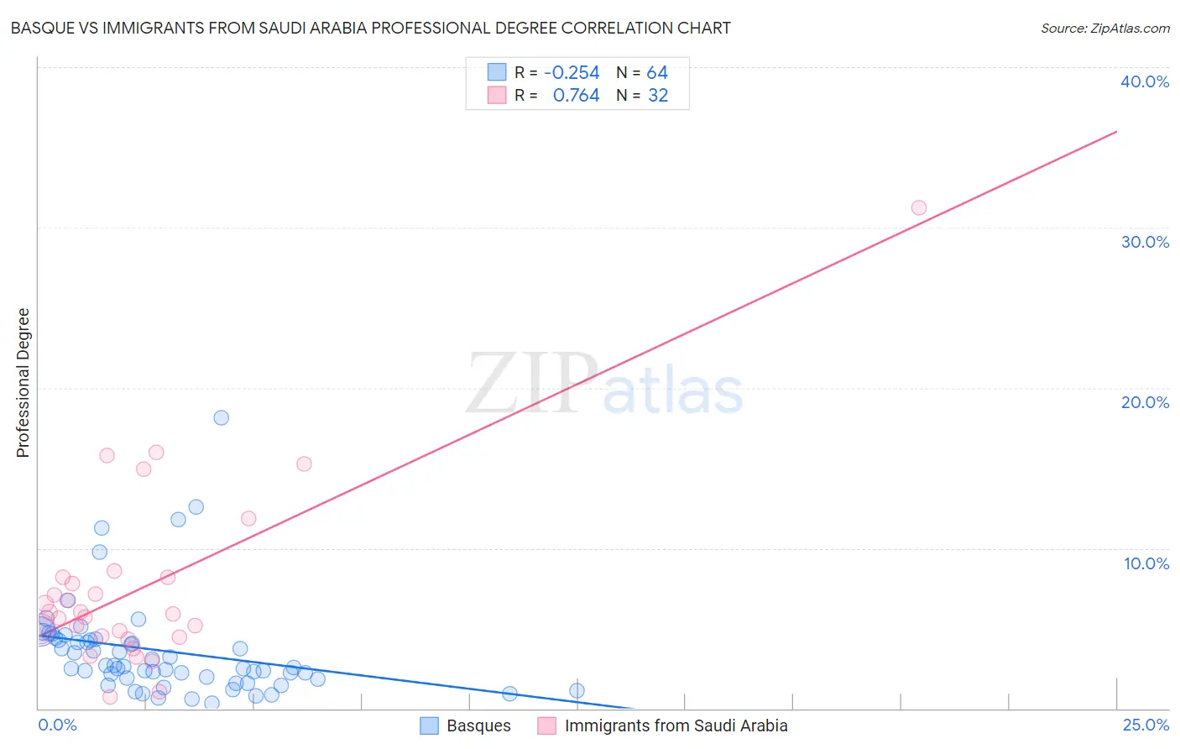Click the Basques legend label

pos(478,725)
